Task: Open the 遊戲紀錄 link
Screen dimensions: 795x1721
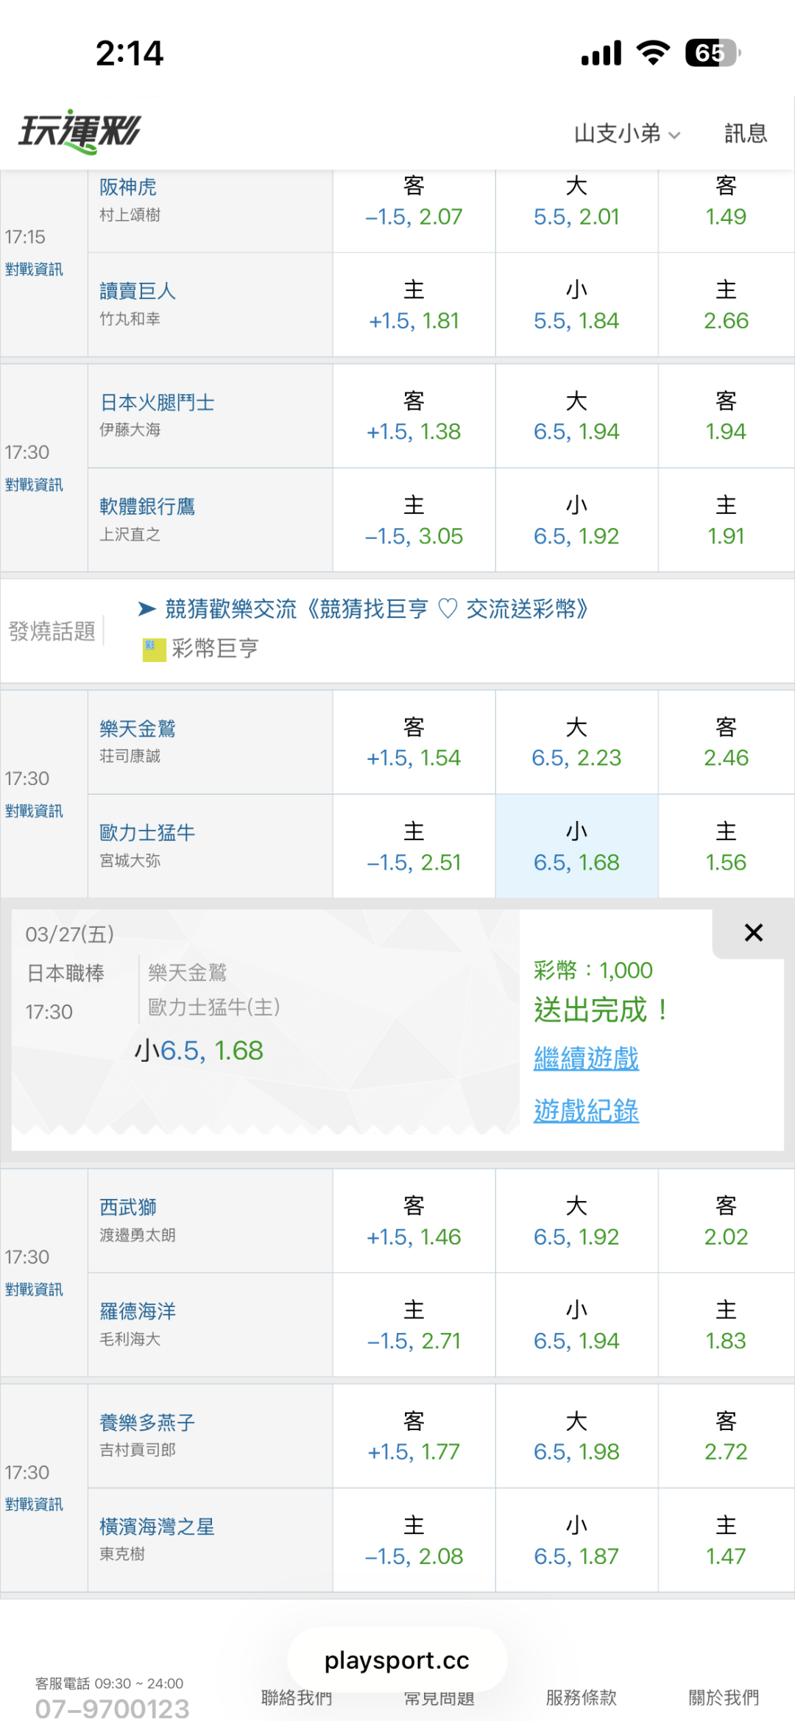Action: click(x=586, y=1111)
